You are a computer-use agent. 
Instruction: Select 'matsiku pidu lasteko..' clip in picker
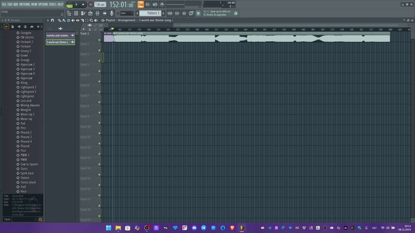coord(60,35)
